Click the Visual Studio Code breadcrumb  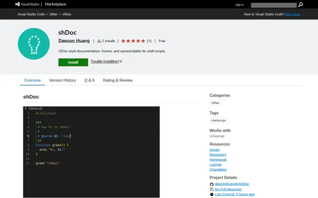pyautogui.click(x=31, y=14)
